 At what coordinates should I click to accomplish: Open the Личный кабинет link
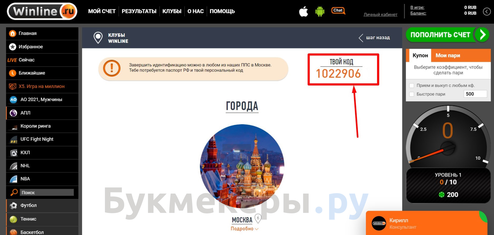380,14
